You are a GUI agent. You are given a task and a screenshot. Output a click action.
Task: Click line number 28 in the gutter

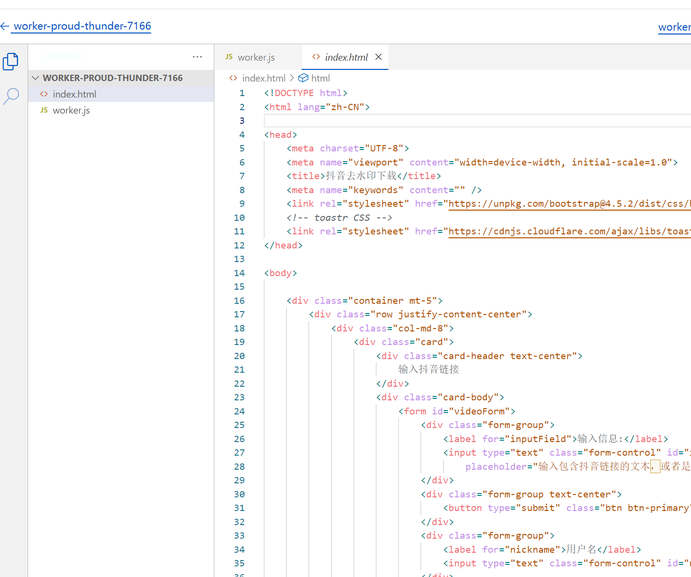(x=239, y=467)
